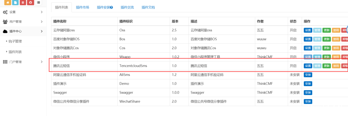Screen dimensions: 348x116
Task: Collapse the 插件中心 sidebar menu chevron
Action: 42,31
